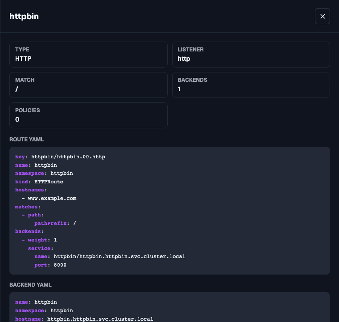Click the pathPrefix line
This screenshot has height=322, width=339.
55,223
